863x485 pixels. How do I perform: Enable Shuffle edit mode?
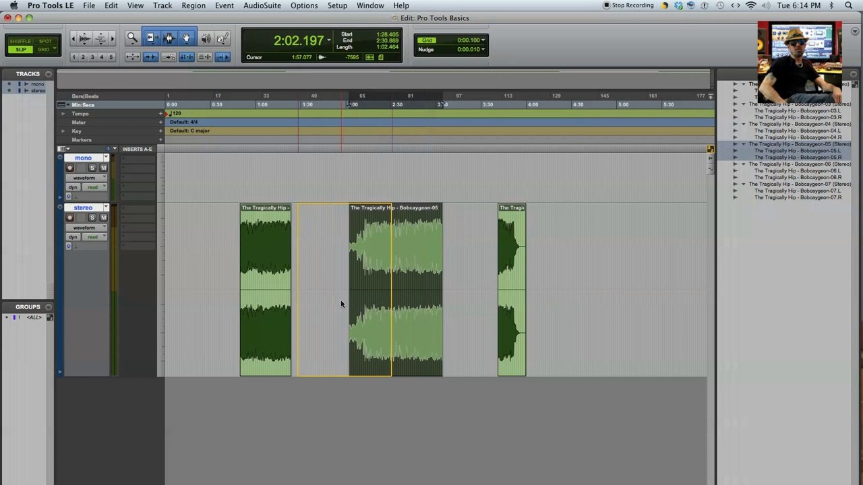tap(20, 42)
